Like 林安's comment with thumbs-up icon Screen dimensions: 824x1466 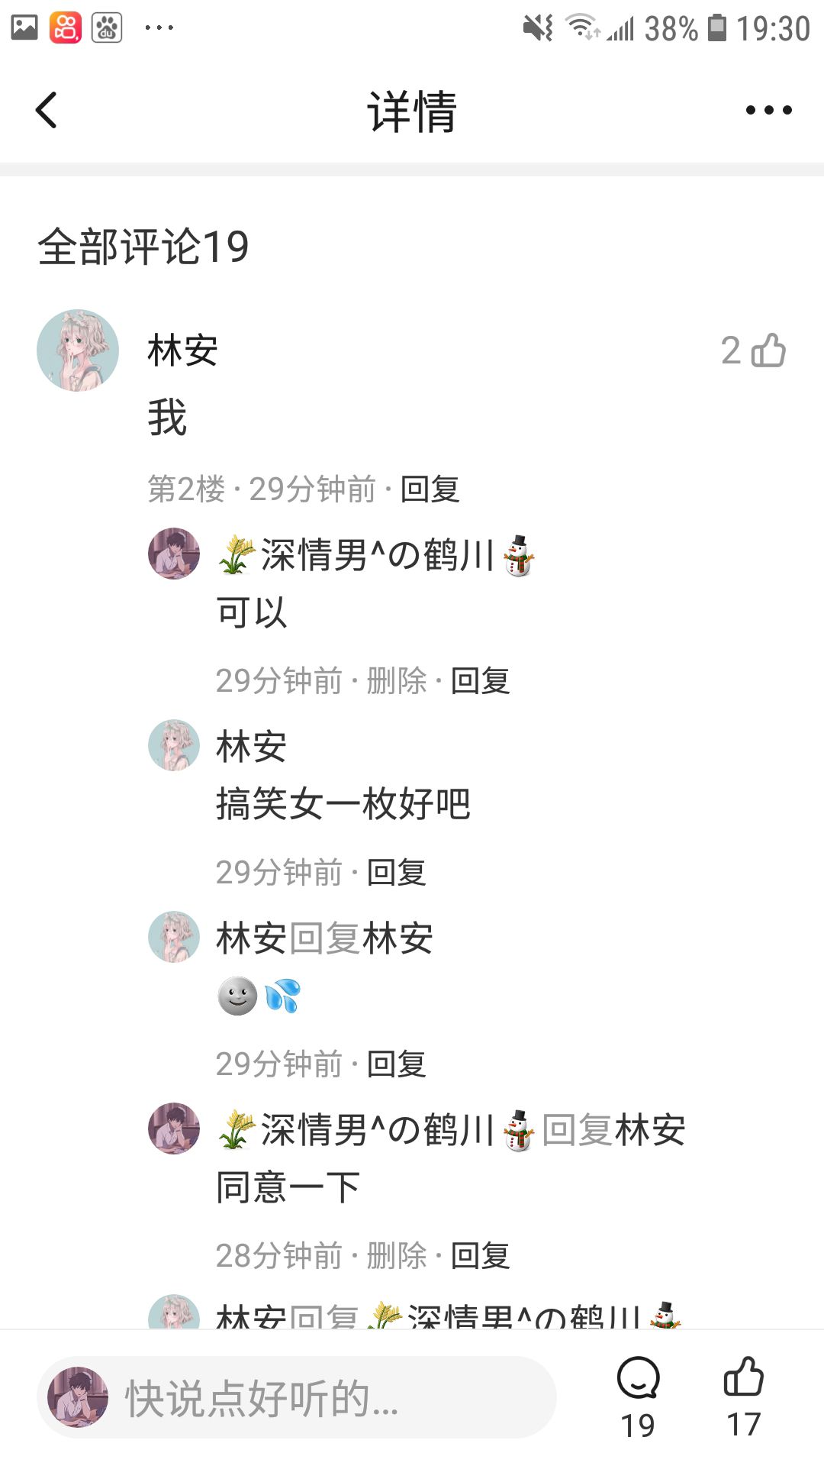click(x=768, y=350)
